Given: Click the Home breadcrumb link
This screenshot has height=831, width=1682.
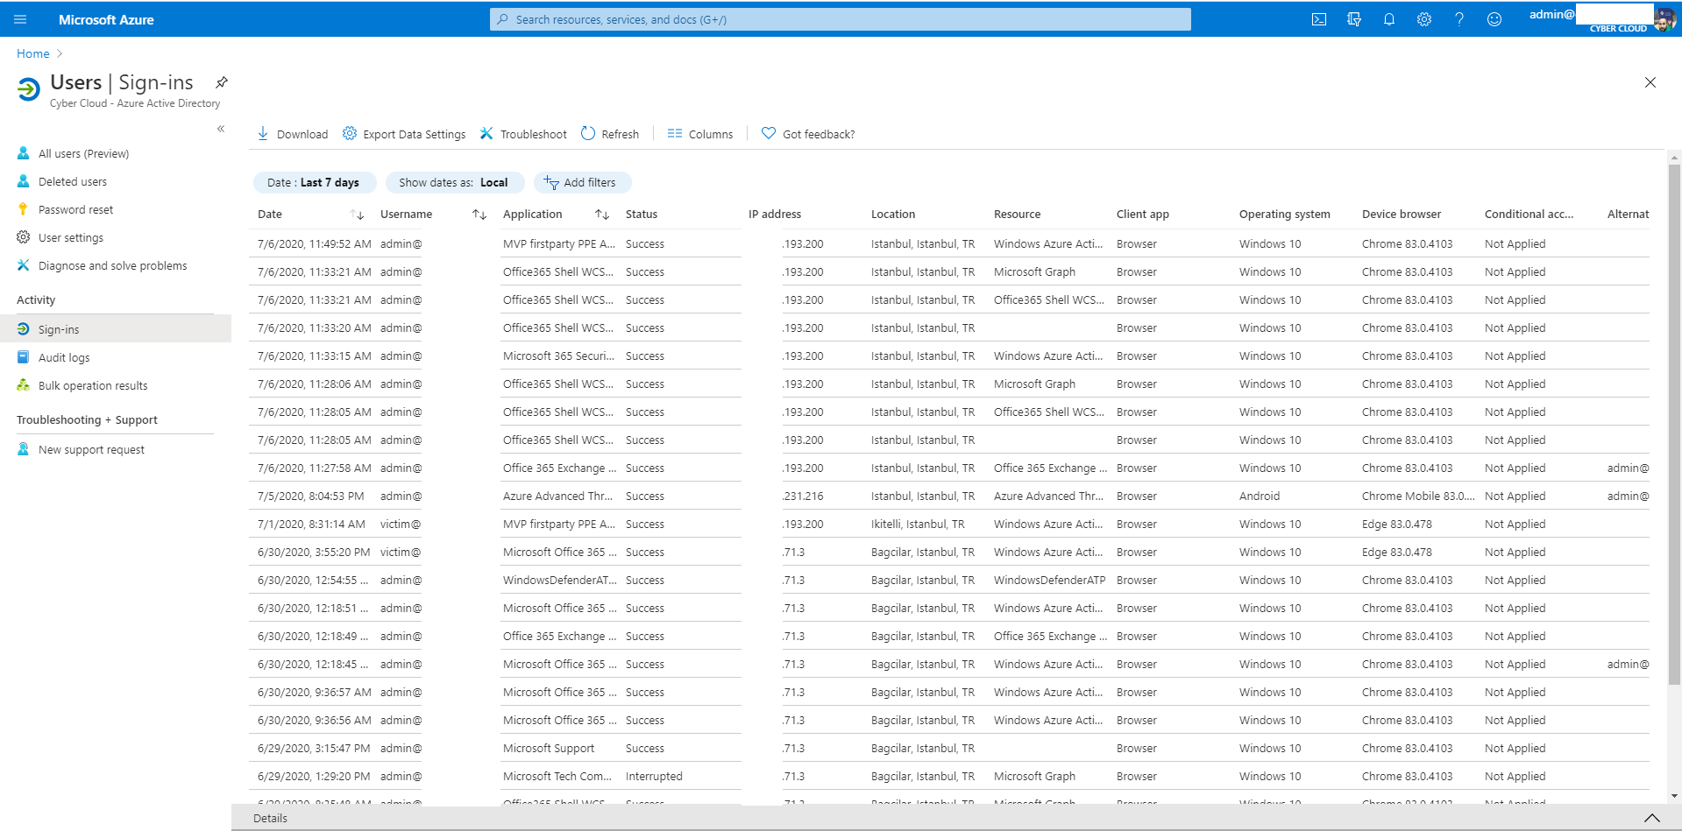Looking at the screenshot, I should coord(33,53).
